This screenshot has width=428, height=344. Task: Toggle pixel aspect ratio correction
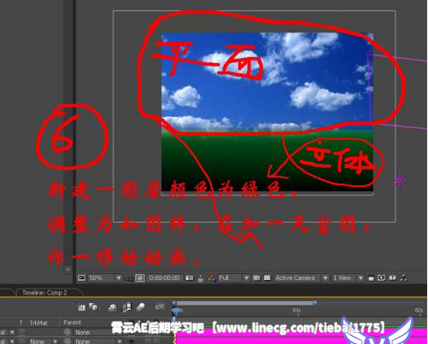371,278
